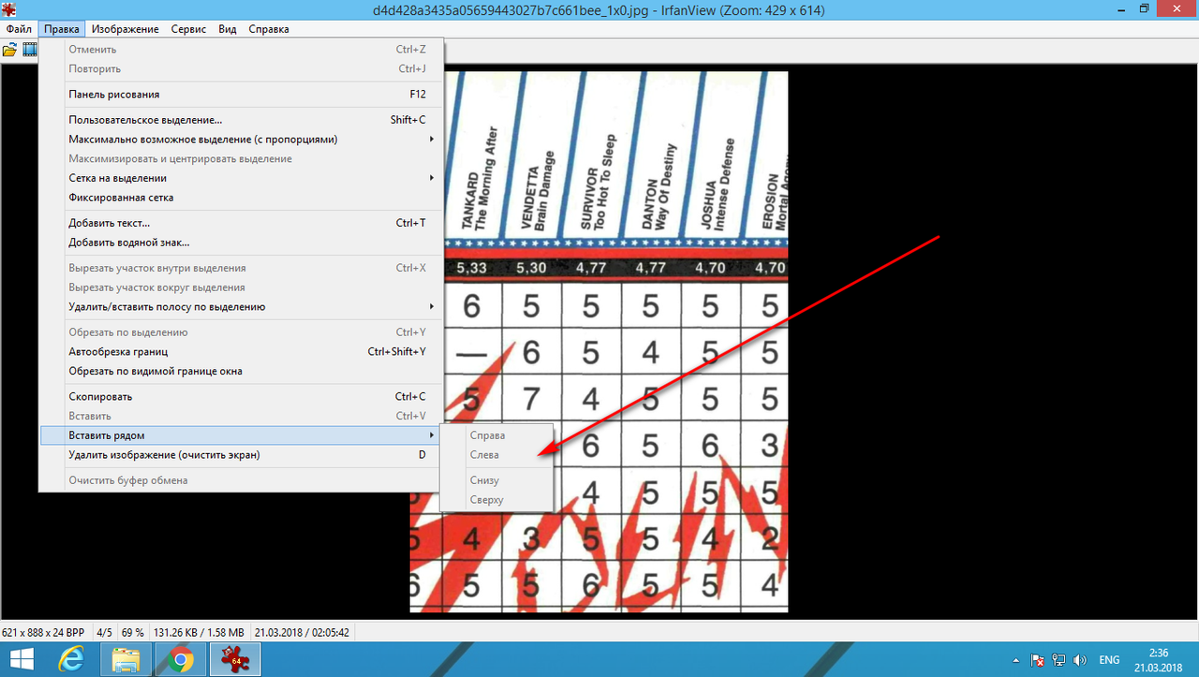Click Очистить буфер обмена entry
The height and width of the screenshot is (677, 1199).
(241, 480)
